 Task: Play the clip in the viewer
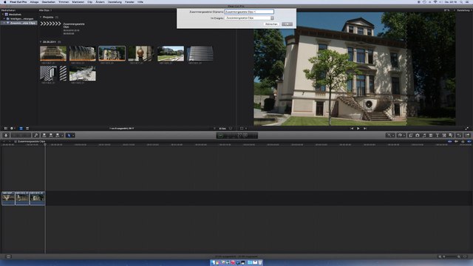click(358, 129)
